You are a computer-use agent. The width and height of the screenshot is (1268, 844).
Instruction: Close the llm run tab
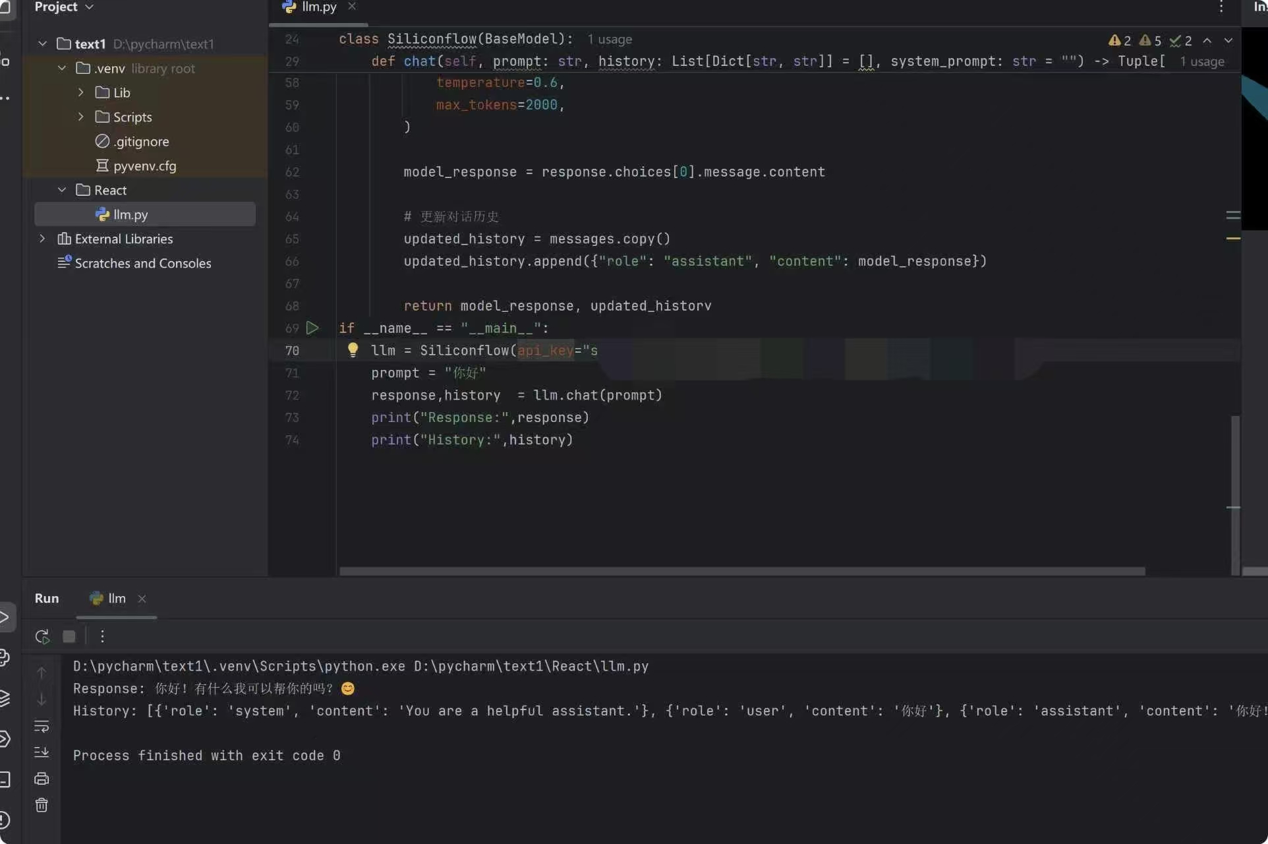pos(142,599)
